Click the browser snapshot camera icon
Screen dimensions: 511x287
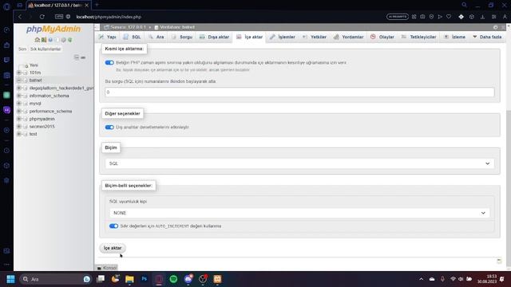pyautogui.click(x=422, y=17)
